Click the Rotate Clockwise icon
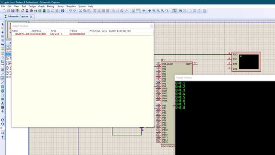 coord(3,120)
